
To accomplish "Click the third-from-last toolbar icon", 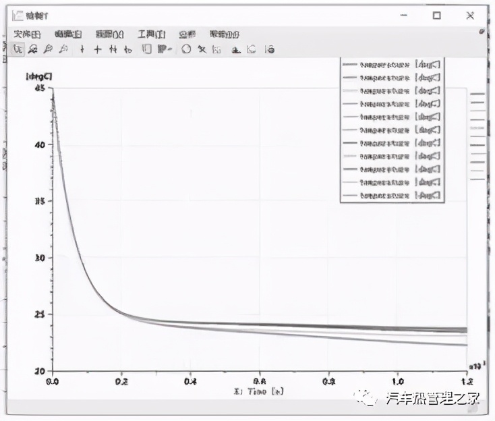I will 236,49.
